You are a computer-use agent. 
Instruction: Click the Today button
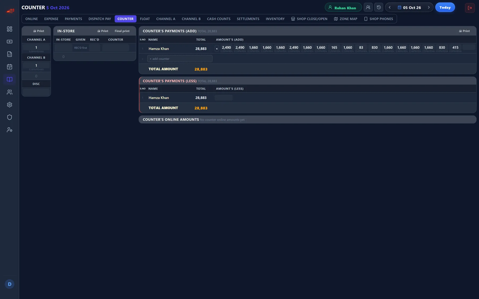pos(445,7)
